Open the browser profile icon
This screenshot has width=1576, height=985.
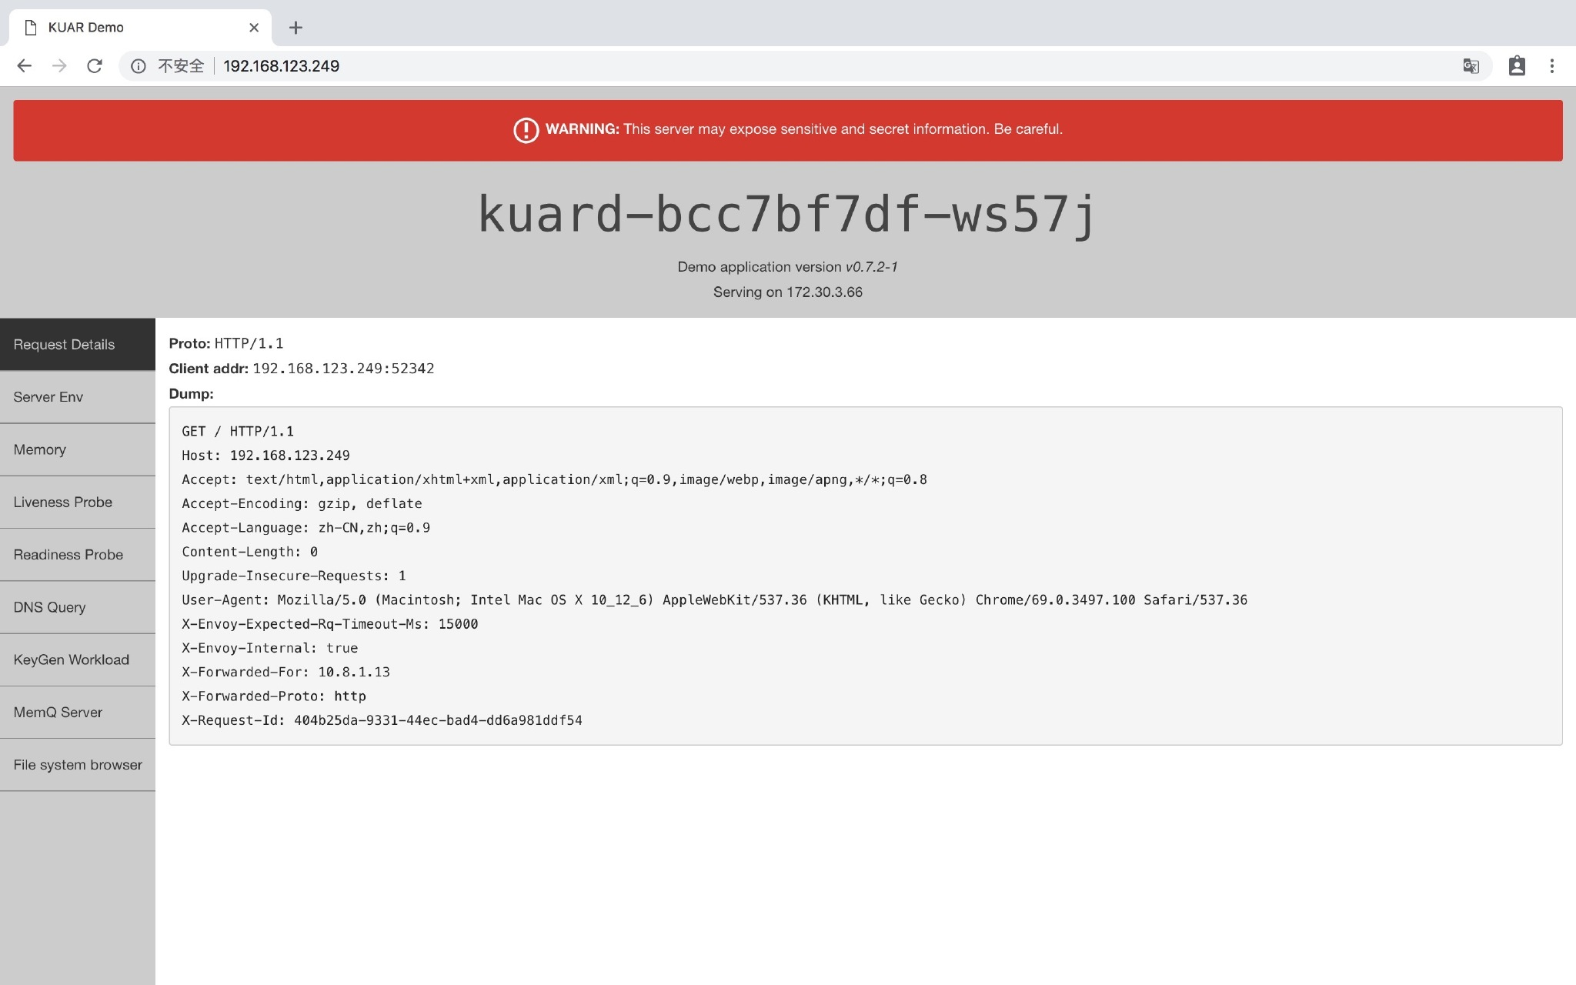pyautogui.click(x=1516, y=66)
